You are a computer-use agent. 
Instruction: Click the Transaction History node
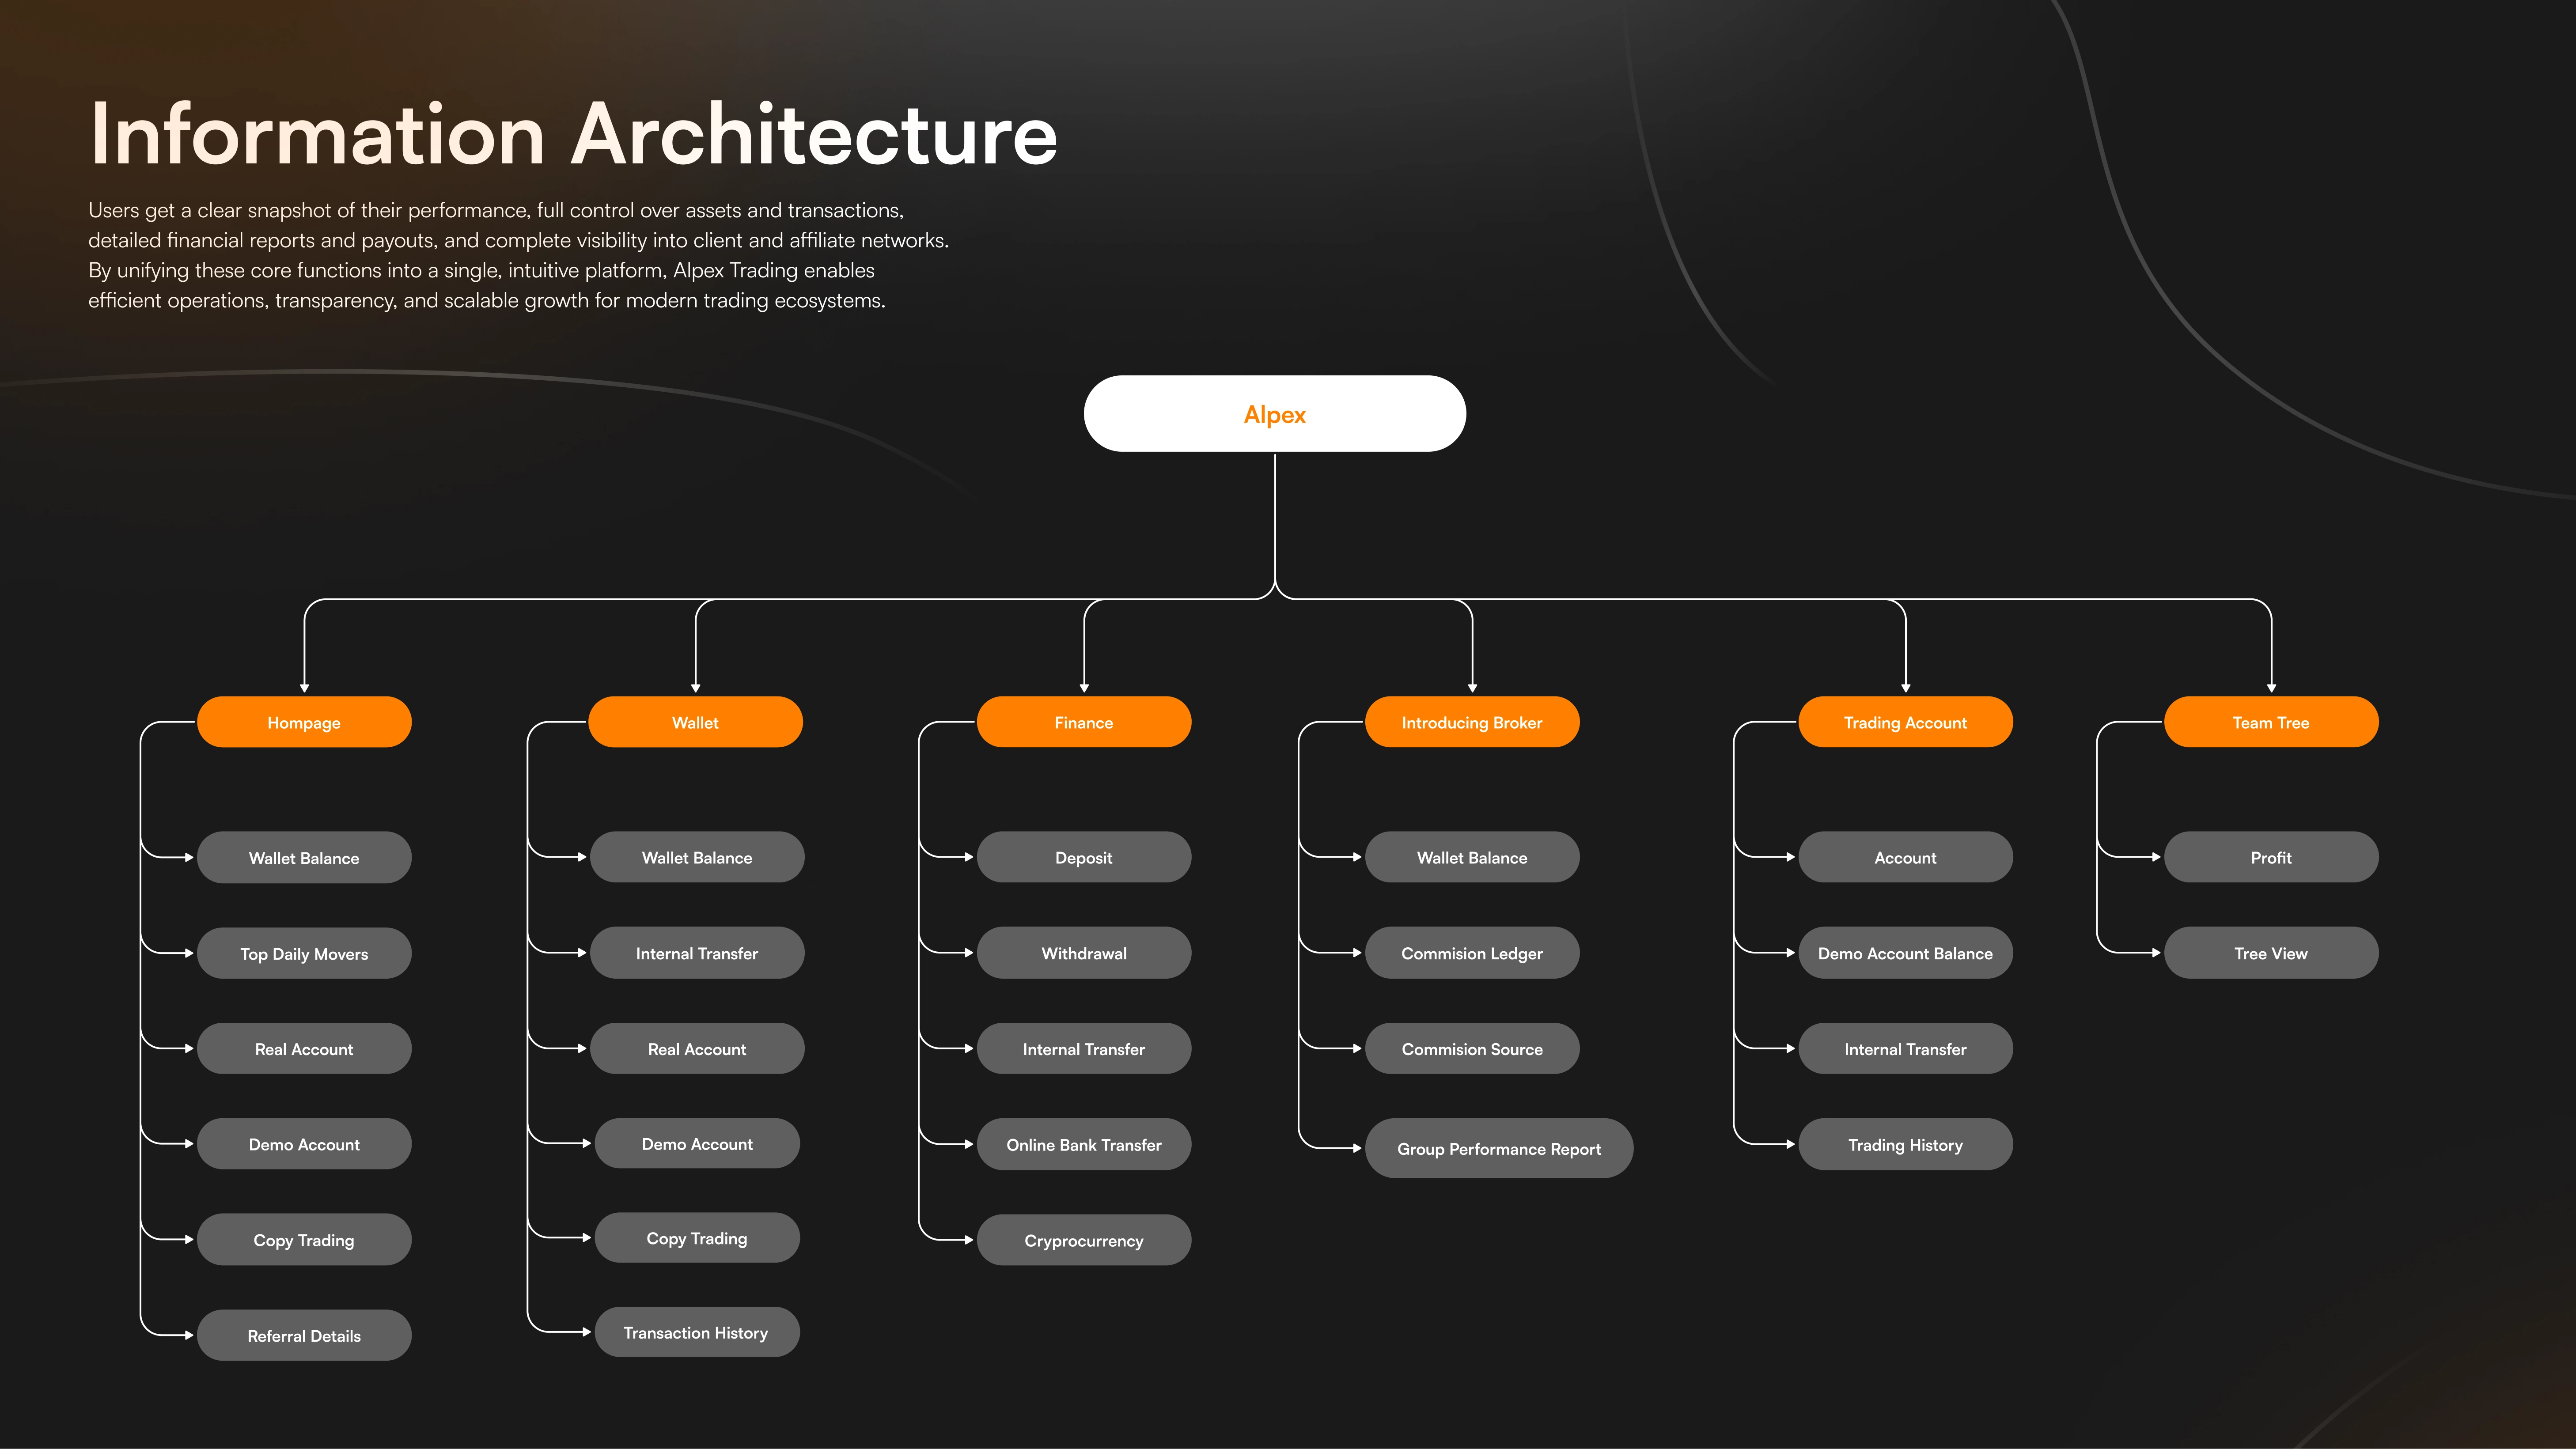(x=696, y=1332)
